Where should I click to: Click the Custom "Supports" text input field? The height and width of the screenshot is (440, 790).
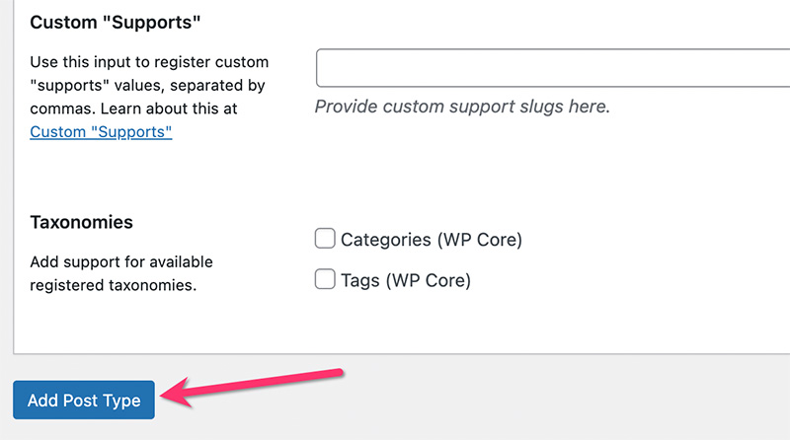click(x=553, y=68)
